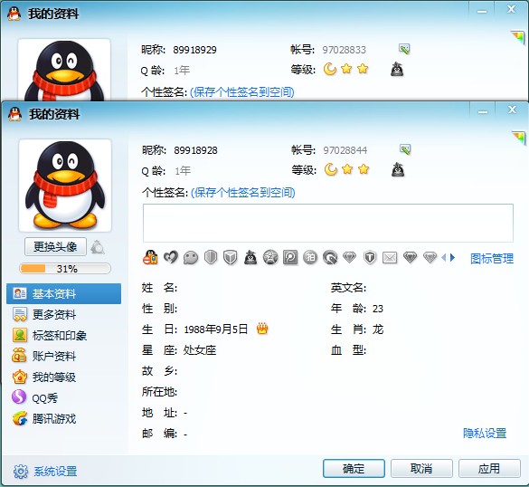Screen dimensions: 529x487
Task: Click the first star level icon in front window
Action: (x=347, y=169)
